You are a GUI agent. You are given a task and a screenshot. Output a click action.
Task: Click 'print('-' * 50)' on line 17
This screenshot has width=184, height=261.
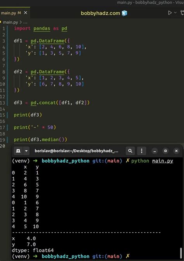[35, 127]
